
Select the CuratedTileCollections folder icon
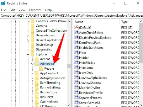pos(32,30)
